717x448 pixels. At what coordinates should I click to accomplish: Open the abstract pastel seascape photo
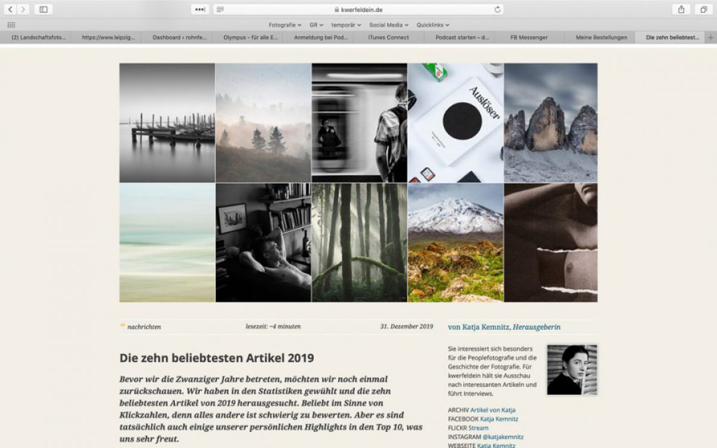[167, 243]
